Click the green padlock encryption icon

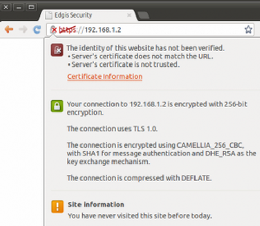pyautogui.click(x=57, y=106)
